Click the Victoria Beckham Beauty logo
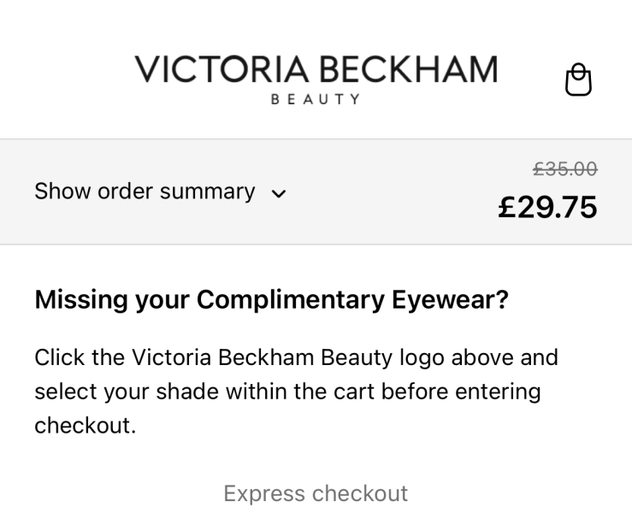The height and width of the screenshot is (513, 632). click(x=316, y=78)
